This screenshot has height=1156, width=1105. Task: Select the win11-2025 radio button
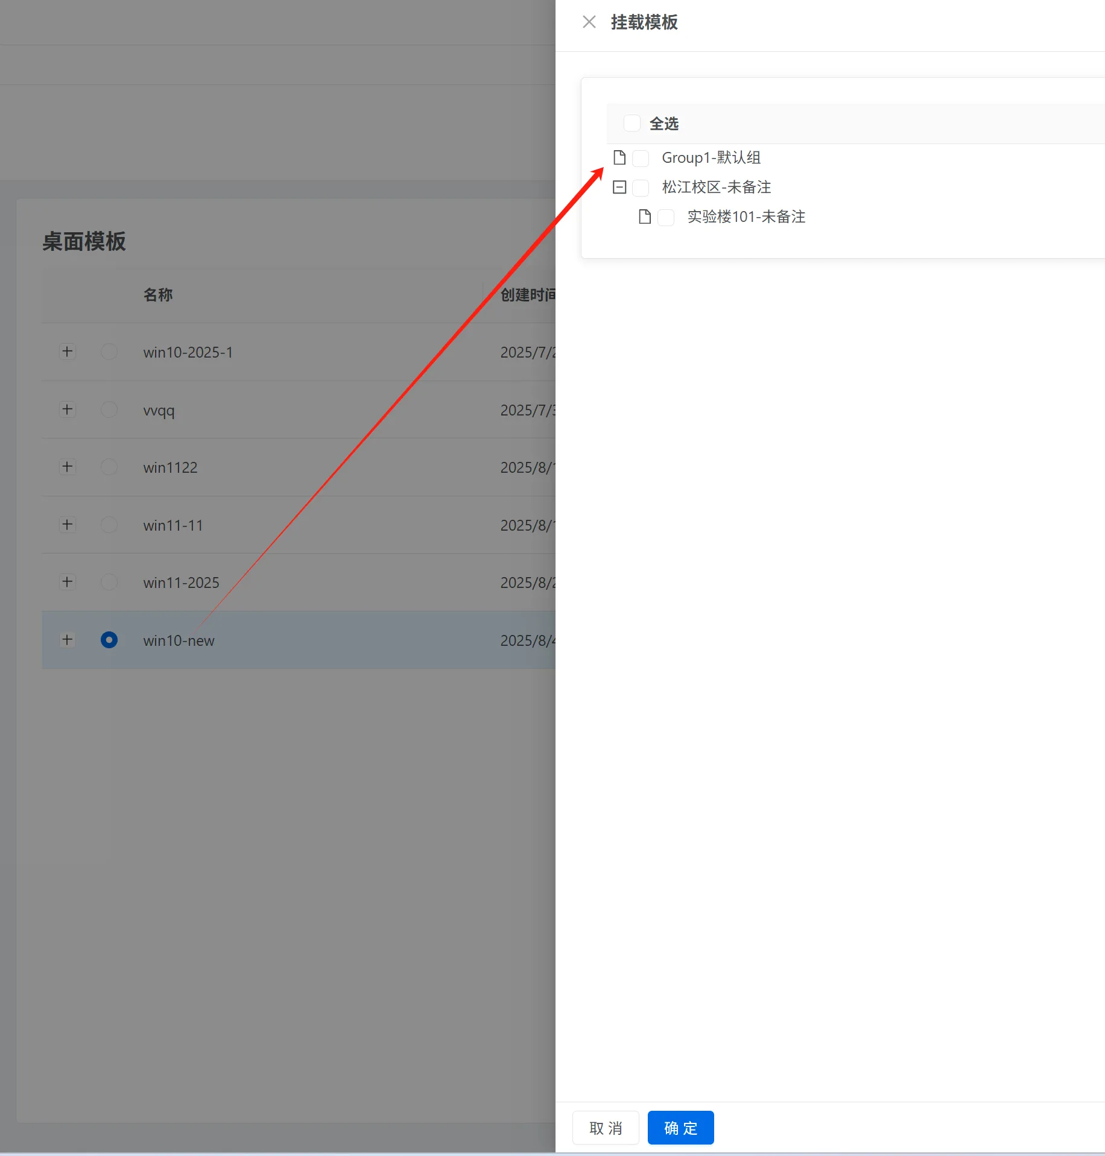[x=109, y=582]
